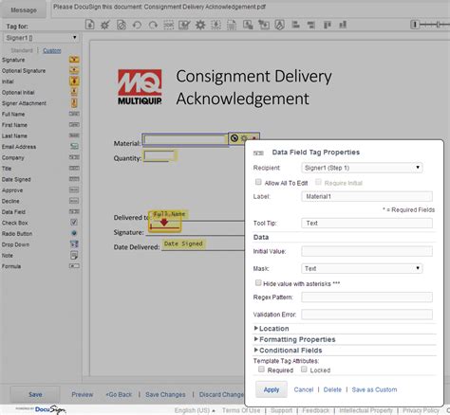Click the Save Changes link
450x415 pixels.
tap(165, 394)
